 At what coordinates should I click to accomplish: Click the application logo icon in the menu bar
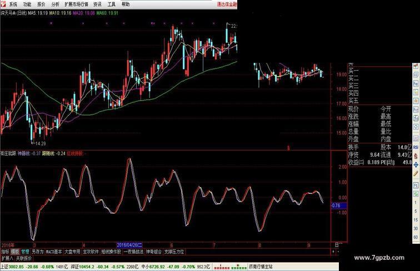tap(3, 4)
